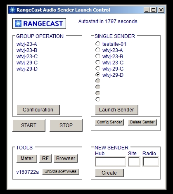
Task: Stop the group operation
Action: coord(66,125)
